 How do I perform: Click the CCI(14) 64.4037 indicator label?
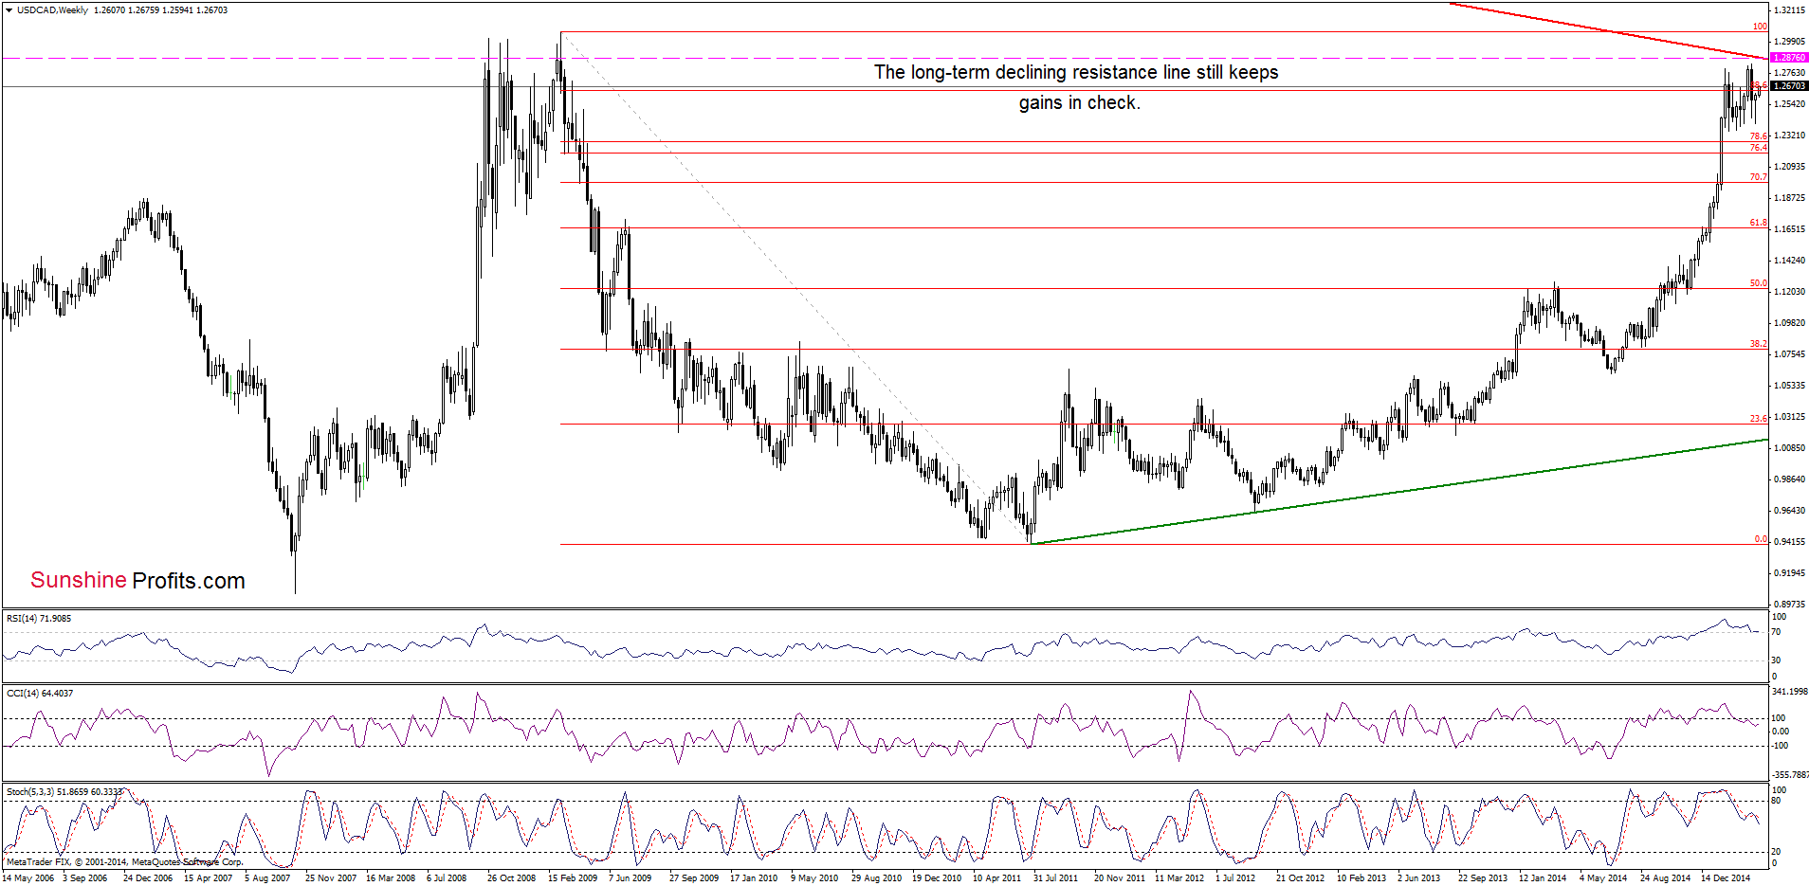click(40, 694)
